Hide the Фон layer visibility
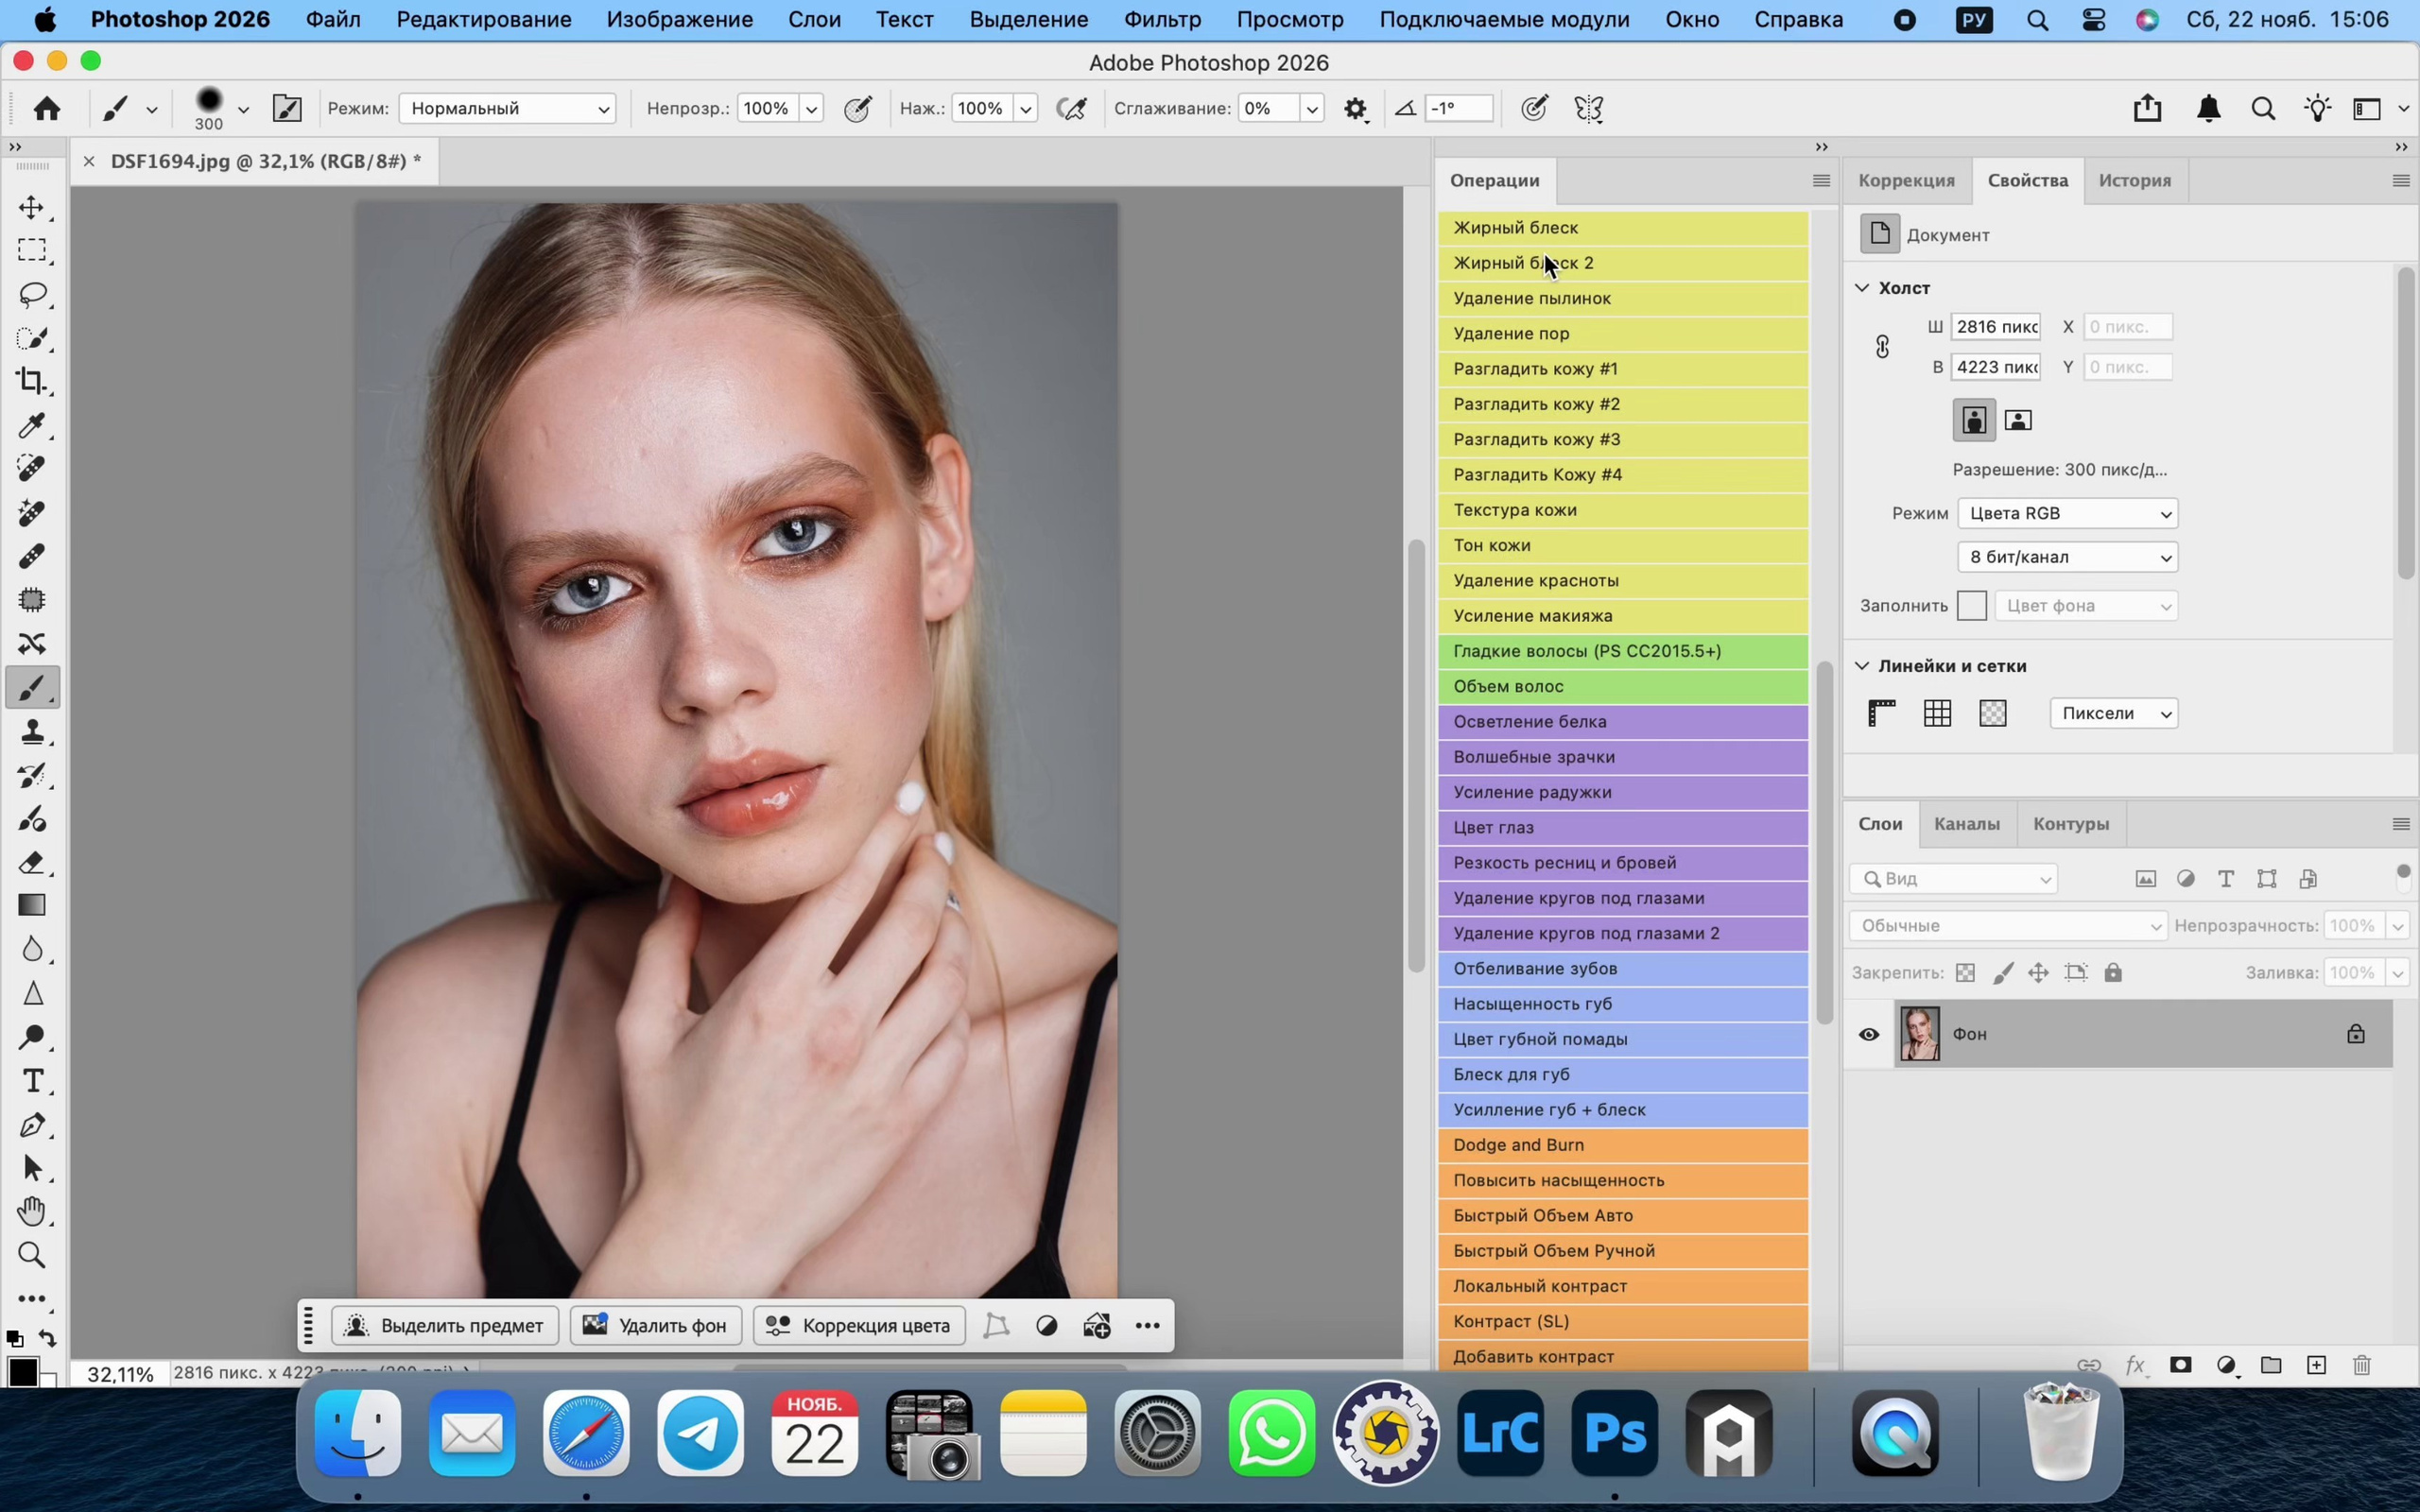This screenshot has width=2420, height=1512. coord(1868,1034)
